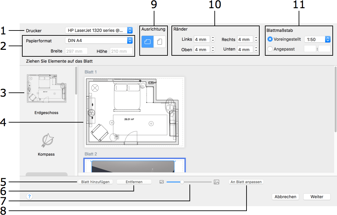This screenshot has width=337, height=215.
Task: Click the Erdgeschoss label text
Action: (47, 112)
